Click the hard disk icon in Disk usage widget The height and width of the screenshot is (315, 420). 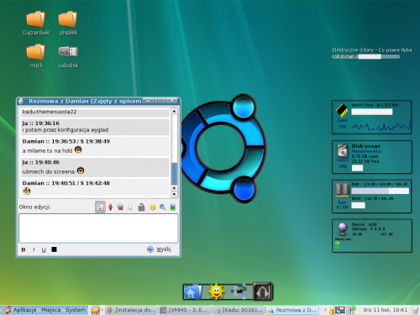coord(343,151)
